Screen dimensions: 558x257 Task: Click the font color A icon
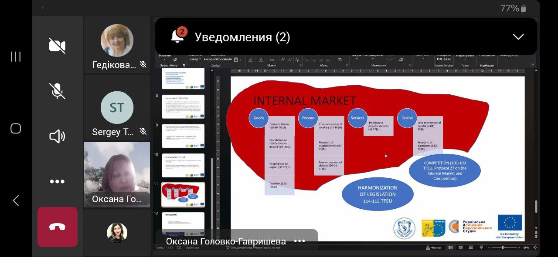coord(261,60)
